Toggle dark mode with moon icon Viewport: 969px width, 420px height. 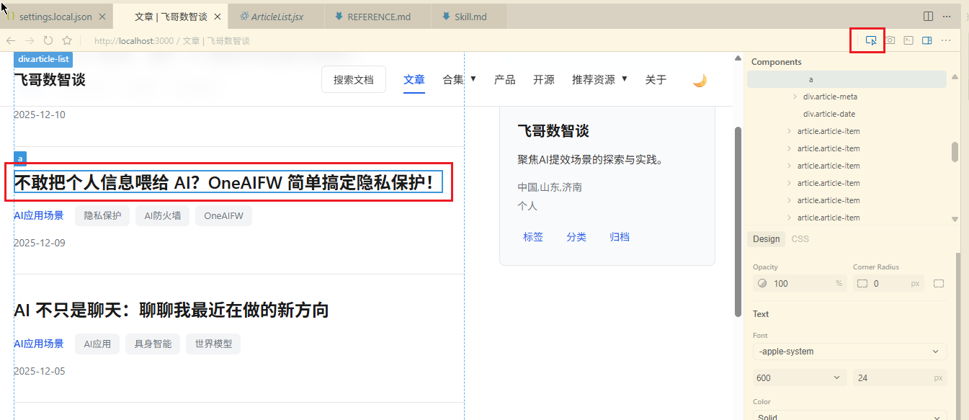click(x=700, y=80)
